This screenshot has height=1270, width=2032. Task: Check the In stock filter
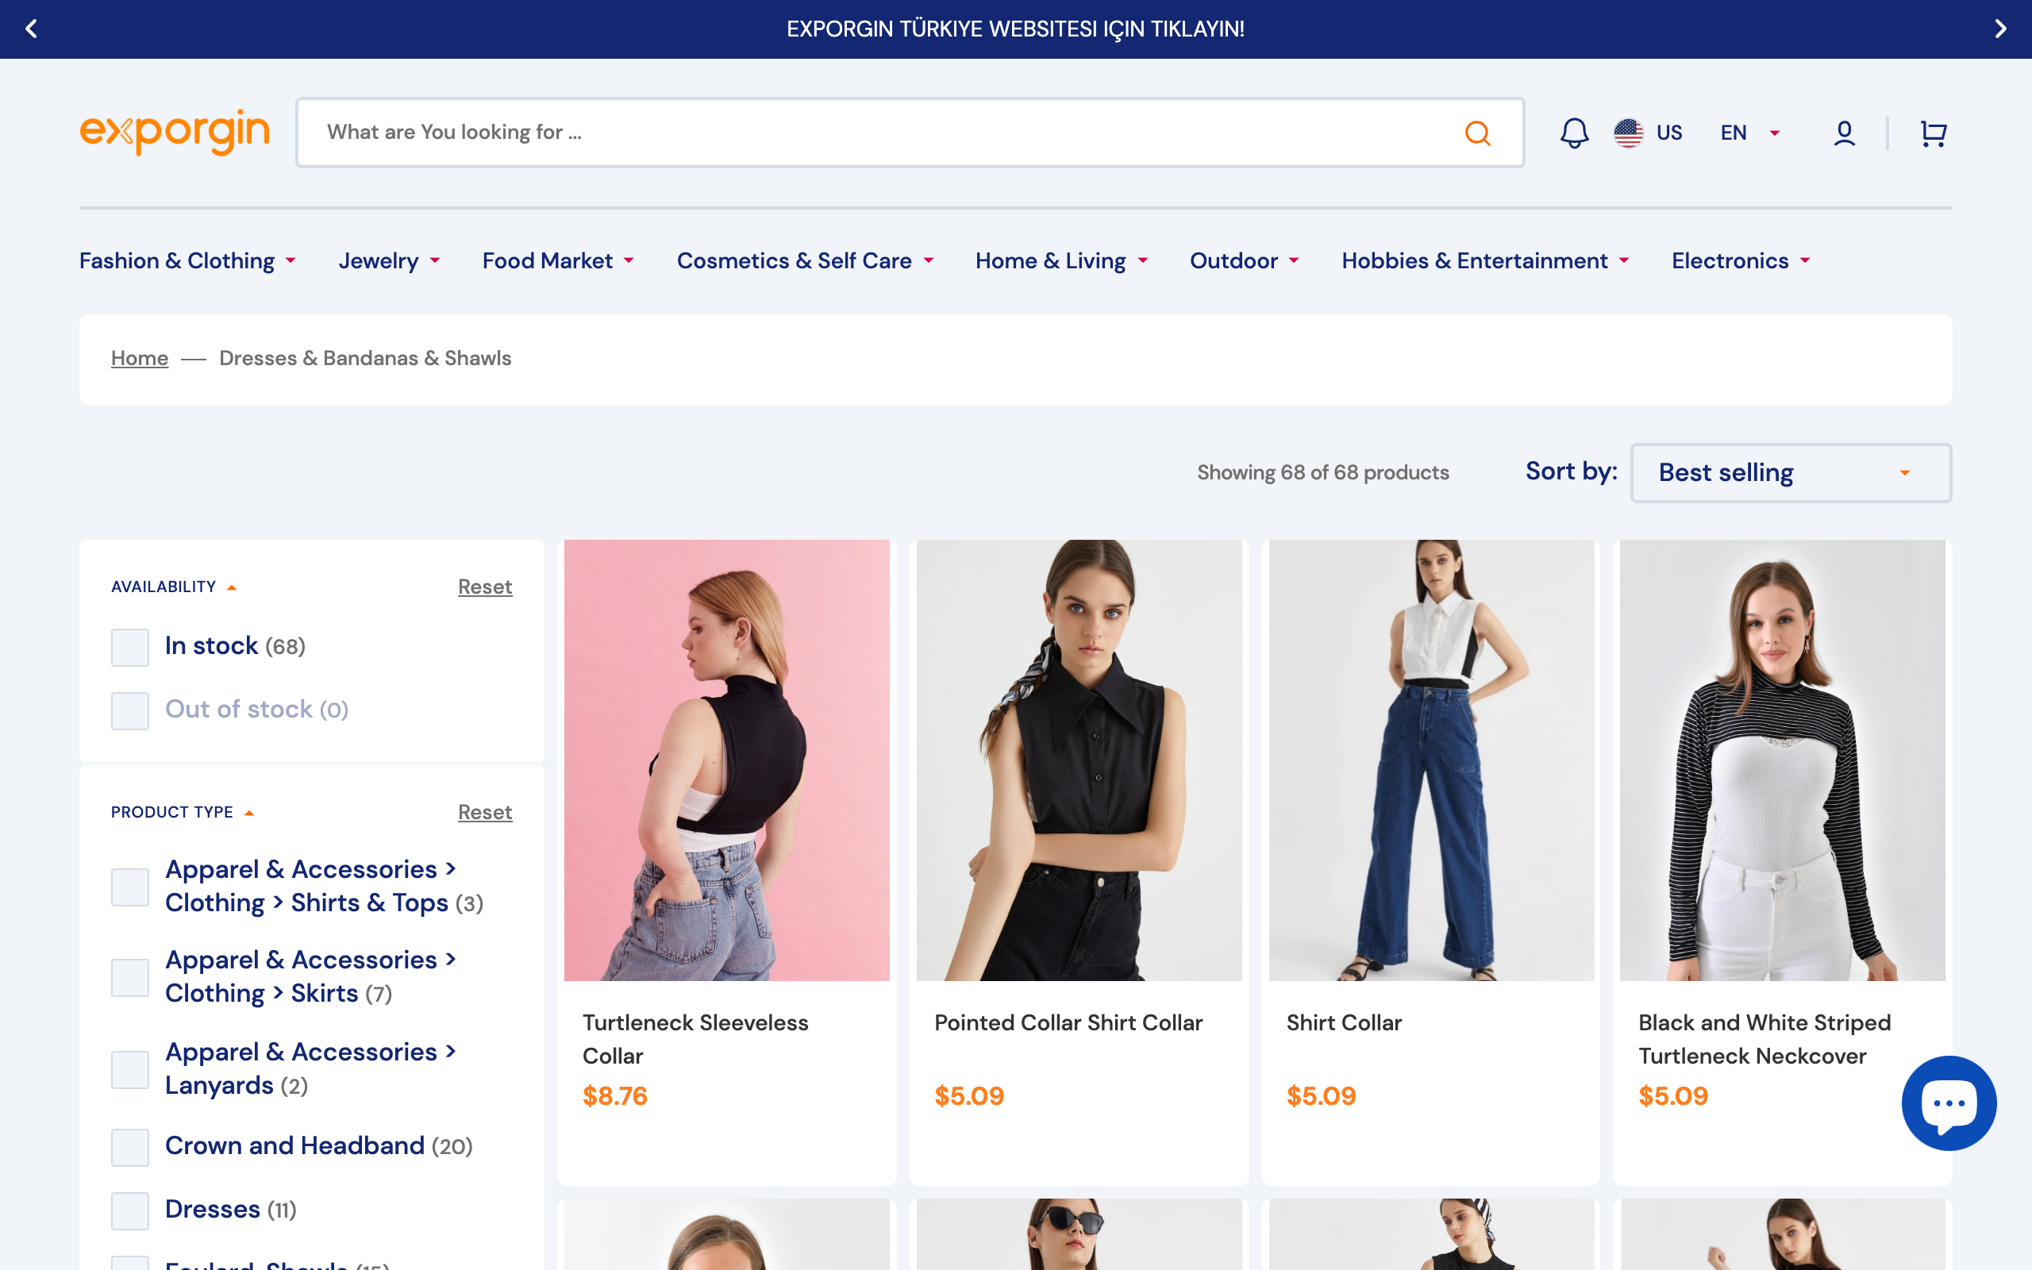[129, 647]
